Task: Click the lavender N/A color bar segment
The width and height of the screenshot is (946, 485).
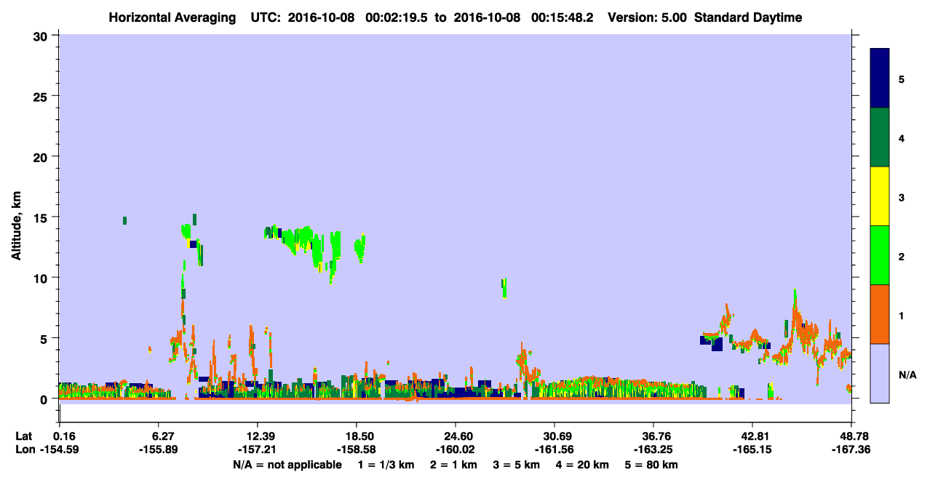Action: [x=880, y=373]
